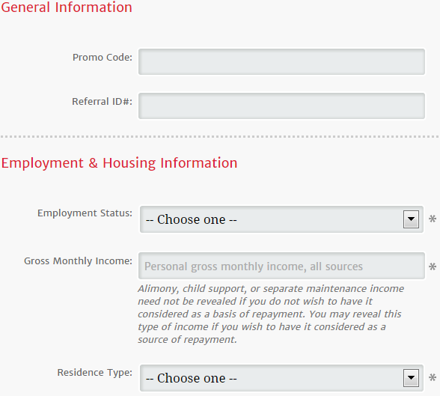Click the 'Gross Monthly Income:' label
This screenshot has height=396, width=440.
78,261
